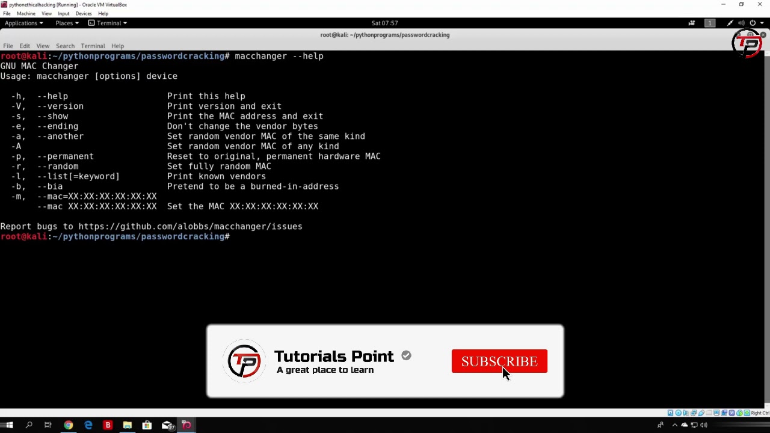Select workspace 1 indicator in Kali panel

pyautogui.click(x=710, y=23)
